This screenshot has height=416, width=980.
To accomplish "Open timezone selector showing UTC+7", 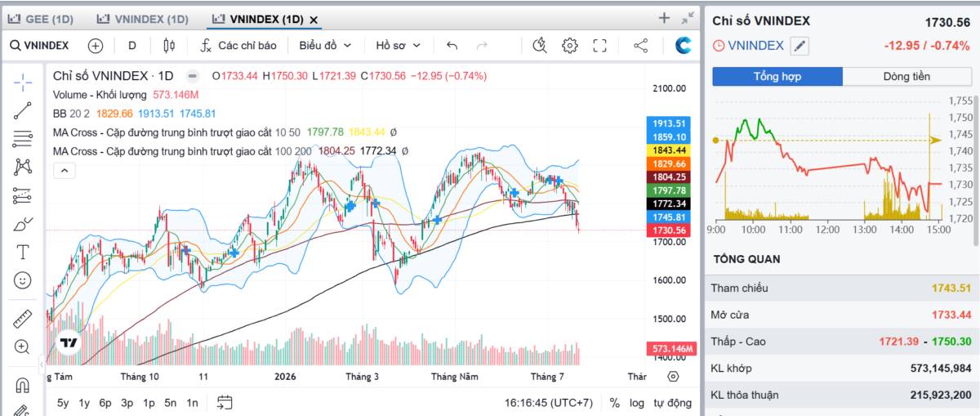I will coord(549,403).
